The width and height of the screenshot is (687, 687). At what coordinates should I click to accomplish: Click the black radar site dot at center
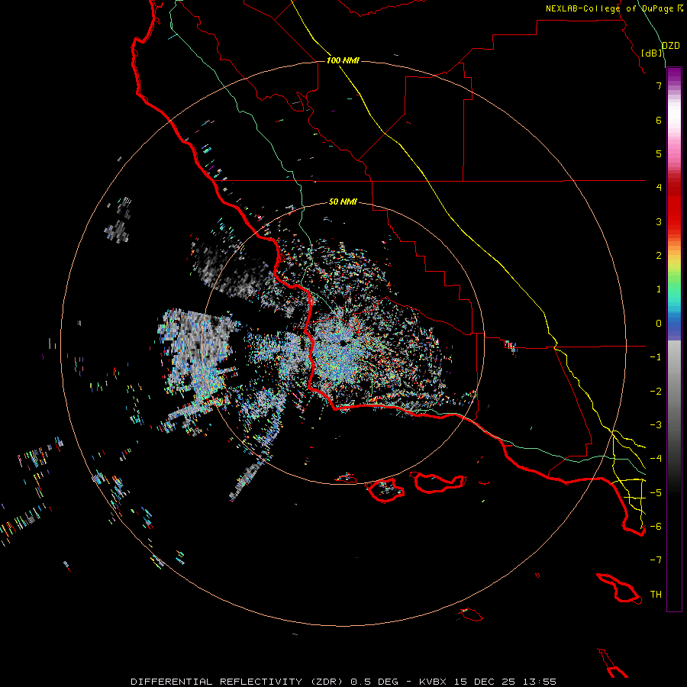[x=343, y=343]
